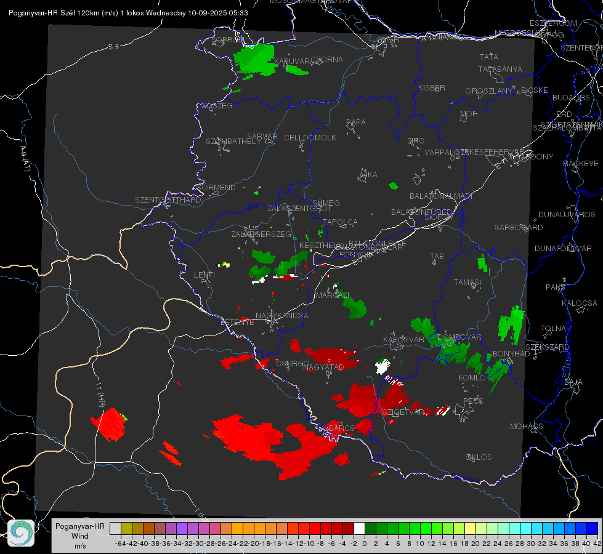
Task: Click the 'LETENYE' town label
Action: tap(237, 323)
